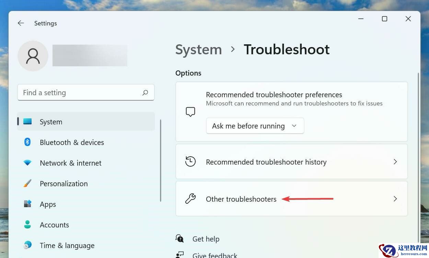Image resolution: width=429 pixels, height=258 pixels.
Task: Click the wrench icon for Other troubleshooters
Action: (190, 199)
